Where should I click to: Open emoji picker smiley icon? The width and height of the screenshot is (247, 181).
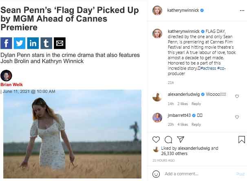pos(156,174)
